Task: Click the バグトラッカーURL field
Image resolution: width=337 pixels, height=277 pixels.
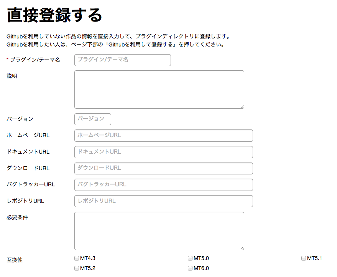Action: (164, 184)
